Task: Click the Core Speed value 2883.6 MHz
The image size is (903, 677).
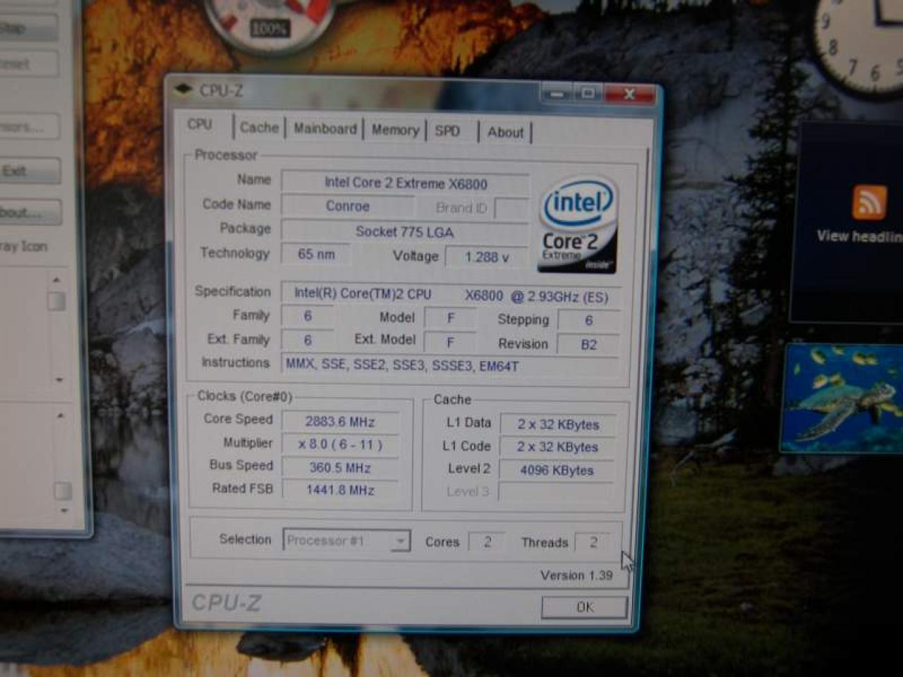Action: click(339, 421)
